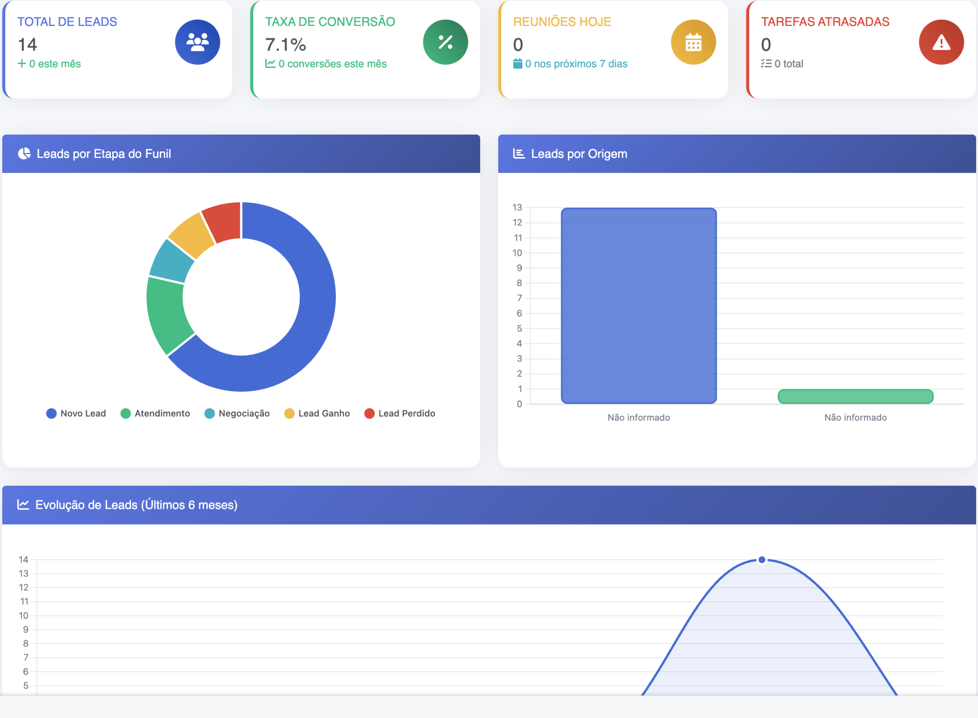Toggle Negociação legend item
The width and height of the screenshot is (978, 718).
pos(237,413)
